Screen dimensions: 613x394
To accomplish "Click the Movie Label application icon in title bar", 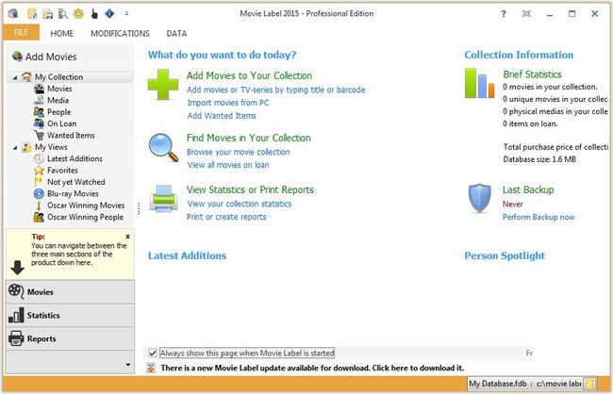I will pyautogui.click(x=13, y=14).
